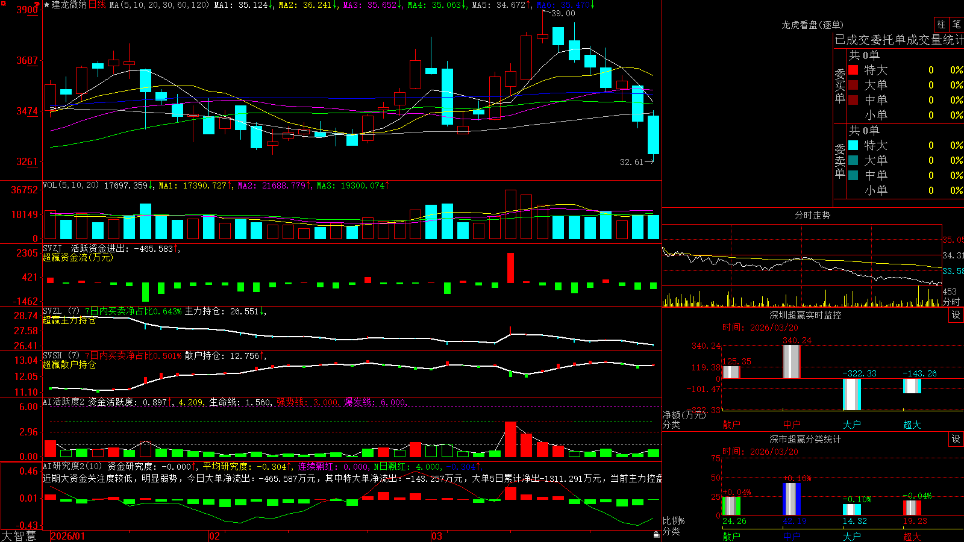Click the red 特大 buy-order swatch
Screen dimensions: 964x542
point(853,70)
